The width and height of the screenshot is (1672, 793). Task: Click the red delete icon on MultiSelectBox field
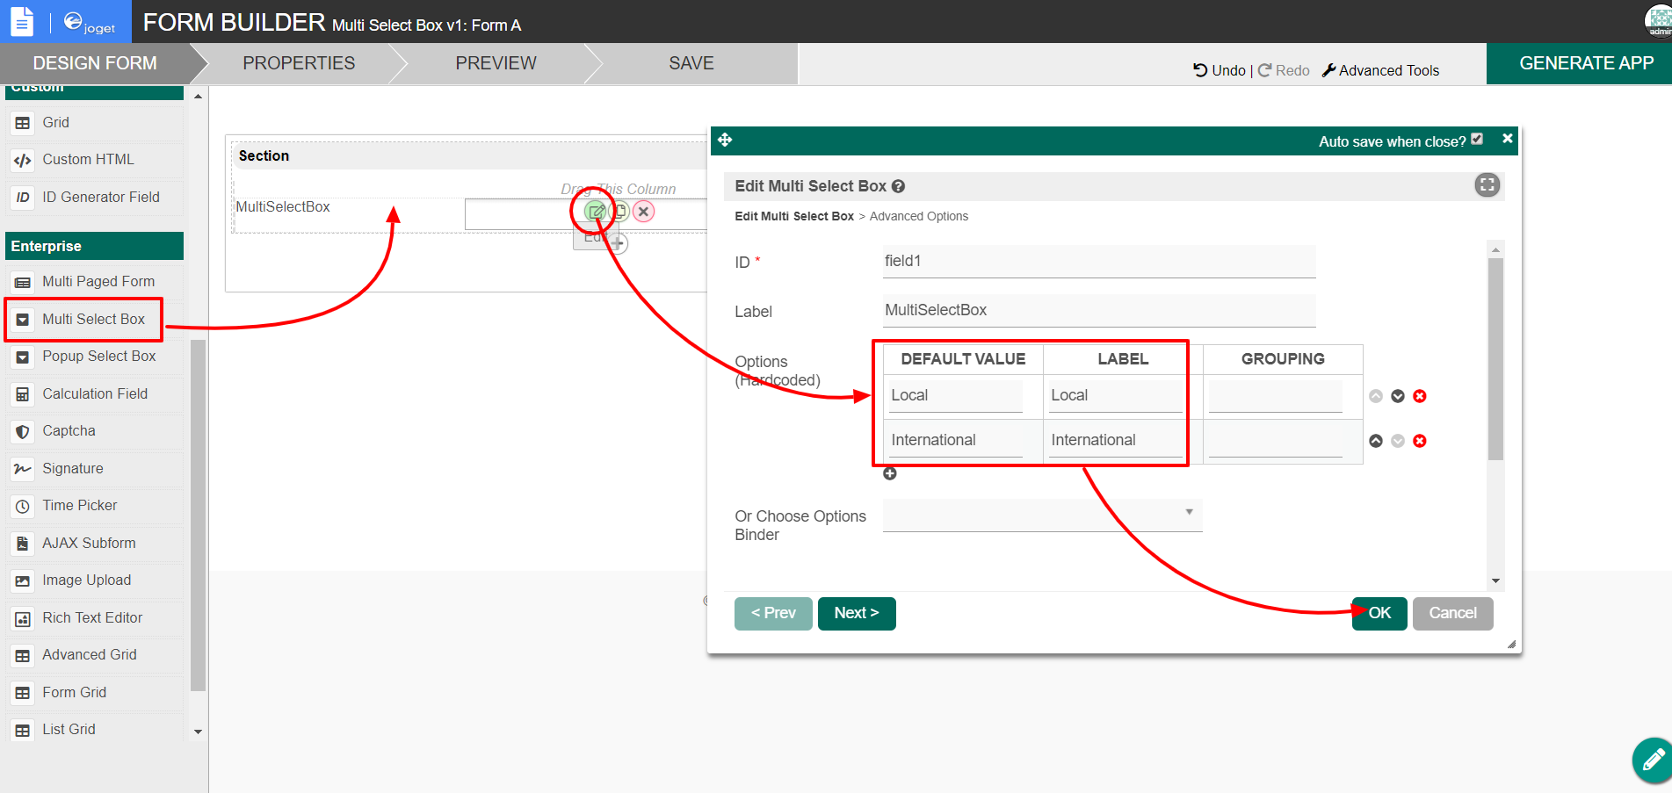643,212
